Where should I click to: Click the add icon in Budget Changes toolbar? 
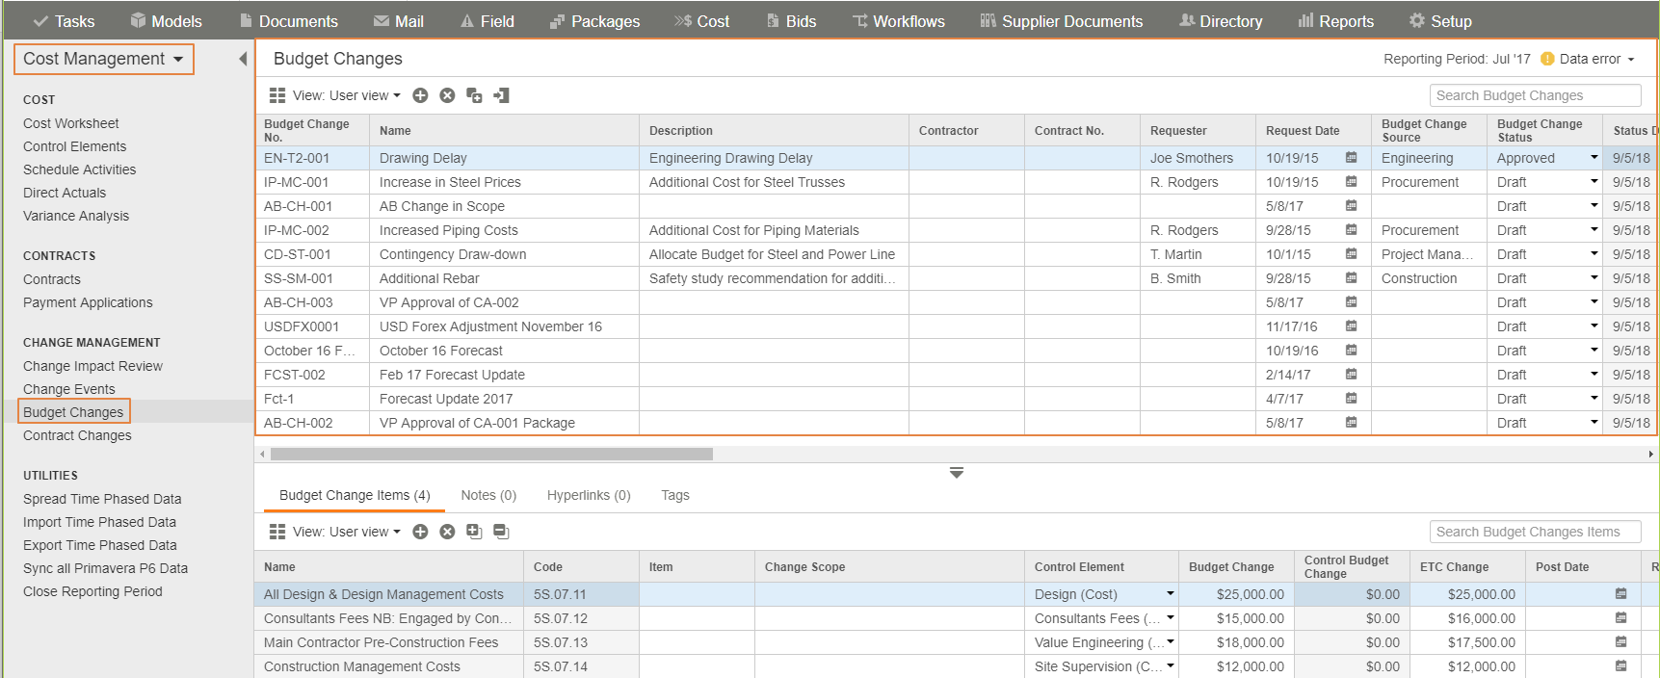click(x=420, y=95)
